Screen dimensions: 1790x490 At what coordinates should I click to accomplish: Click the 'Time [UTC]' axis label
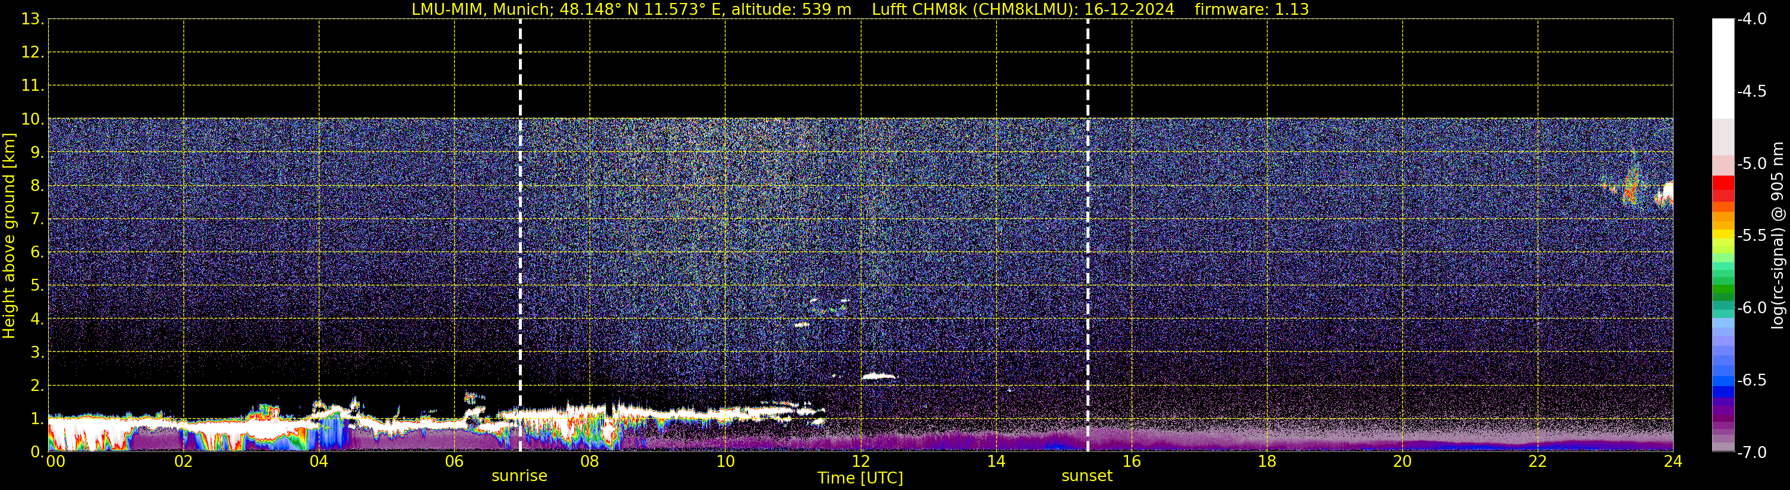860,478
